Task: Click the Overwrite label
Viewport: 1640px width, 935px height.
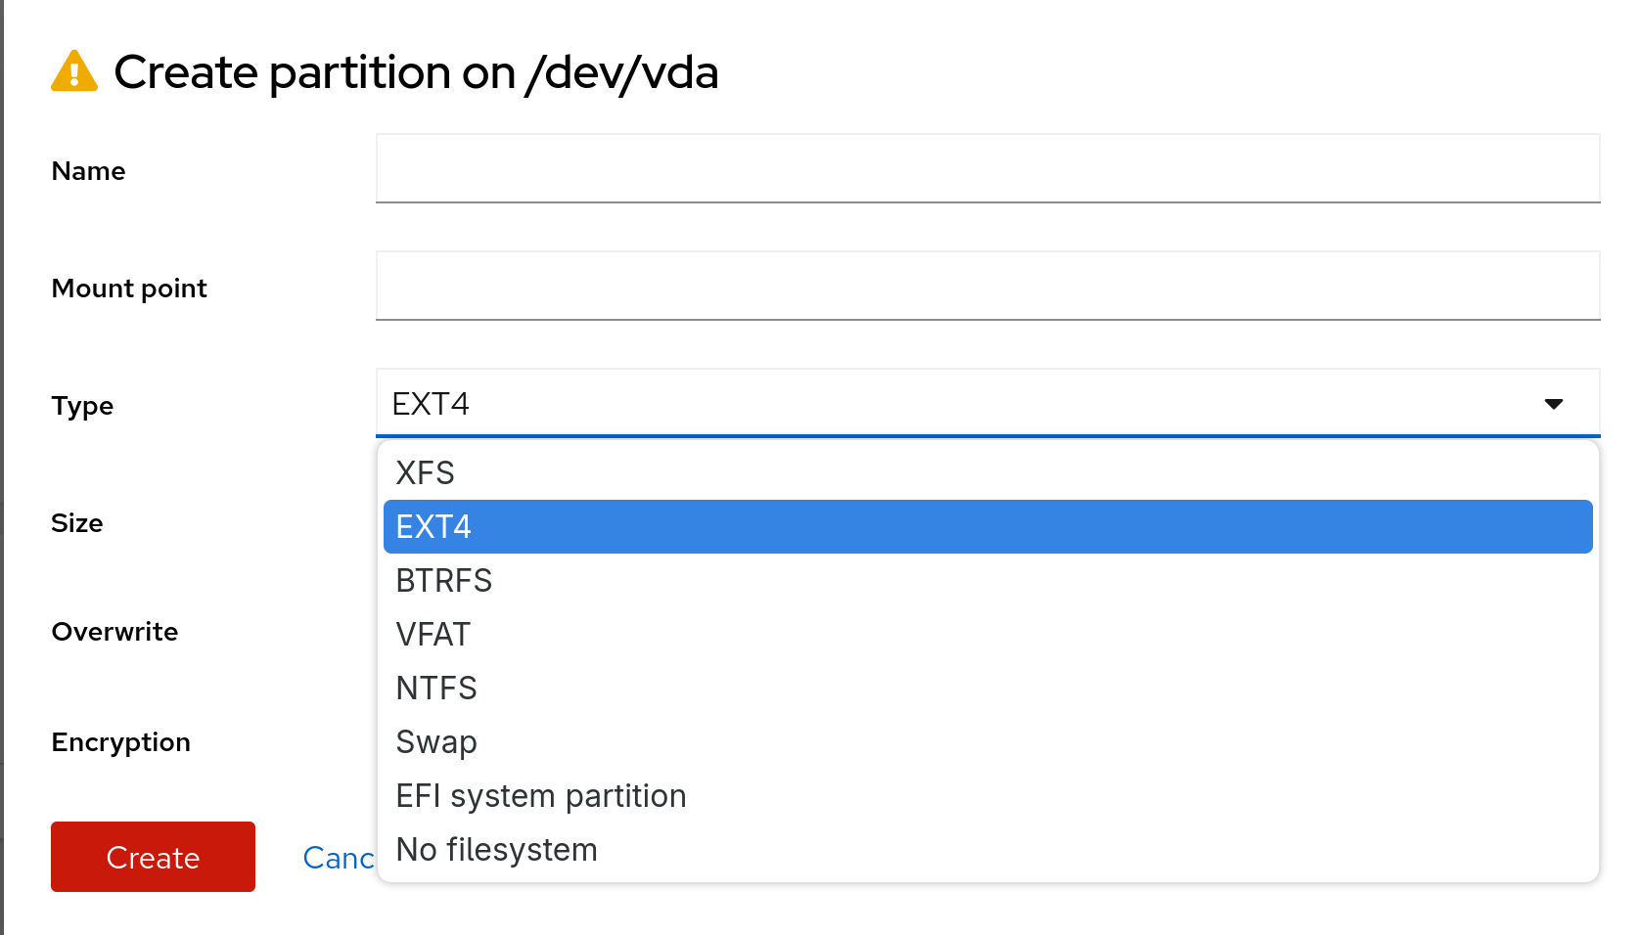Action: tap(114, 632)
